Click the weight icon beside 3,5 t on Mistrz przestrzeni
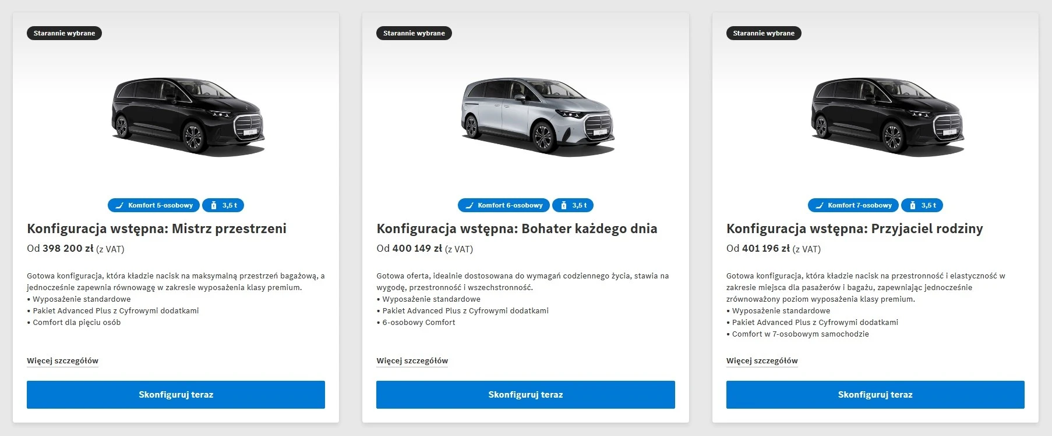1052x436 pixels. [213, 205]
